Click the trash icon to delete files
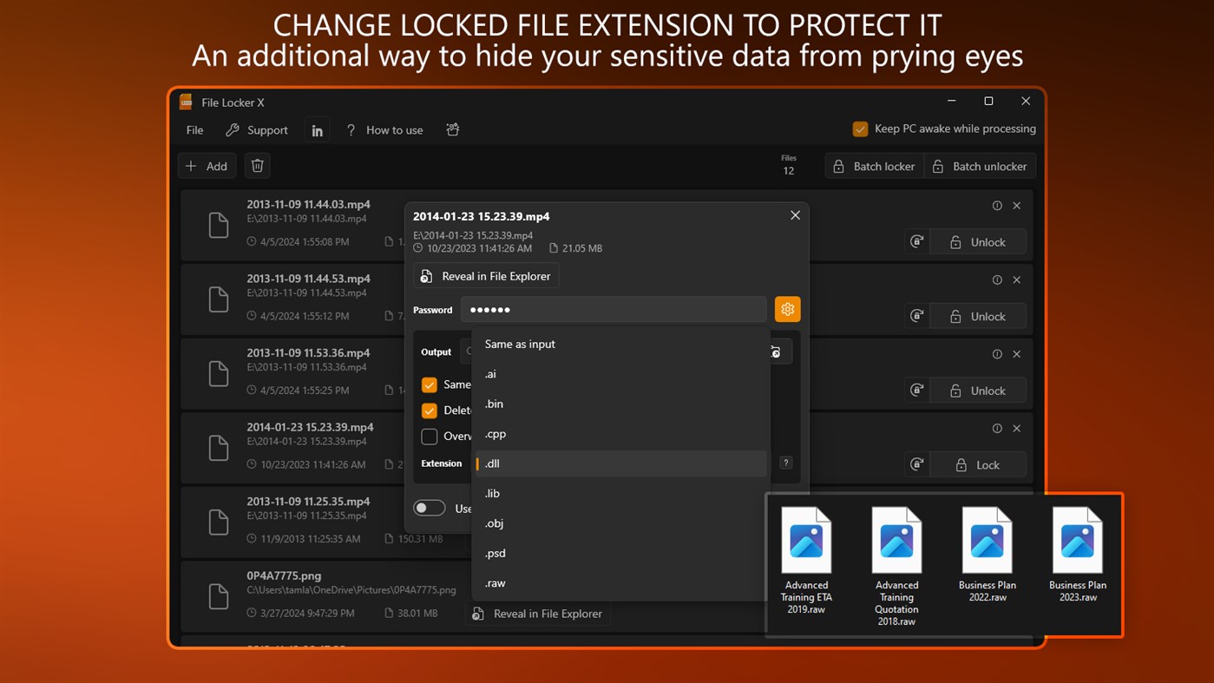The image size is (1214, 683). tap(257, 165)
